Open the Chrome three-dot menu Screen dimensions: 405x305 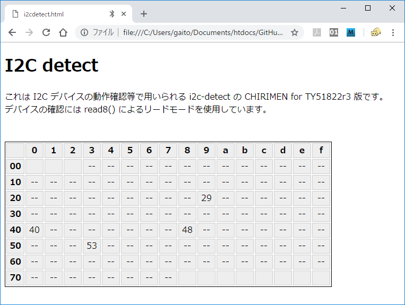point(393,32)
